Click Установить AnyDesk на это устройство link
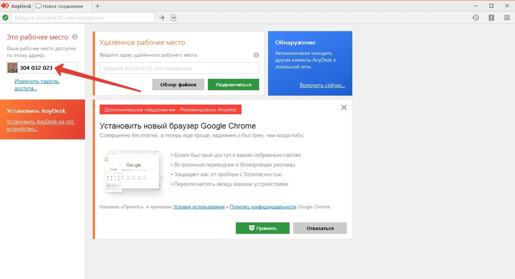 [x=40, y=125]
